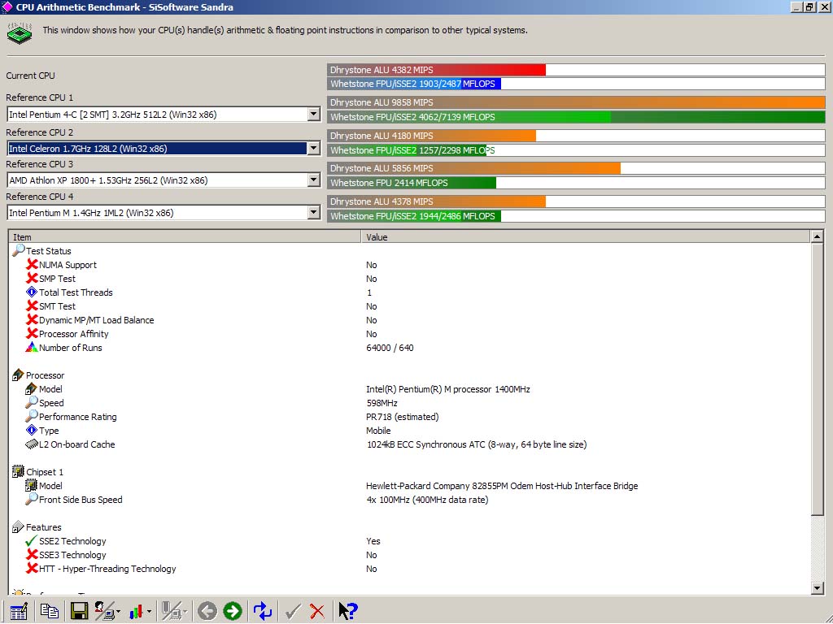This screenshot has height=624, width=833.
Task: Click the Intel Pentium 4-C combo box text
Action: coord(112,115)
